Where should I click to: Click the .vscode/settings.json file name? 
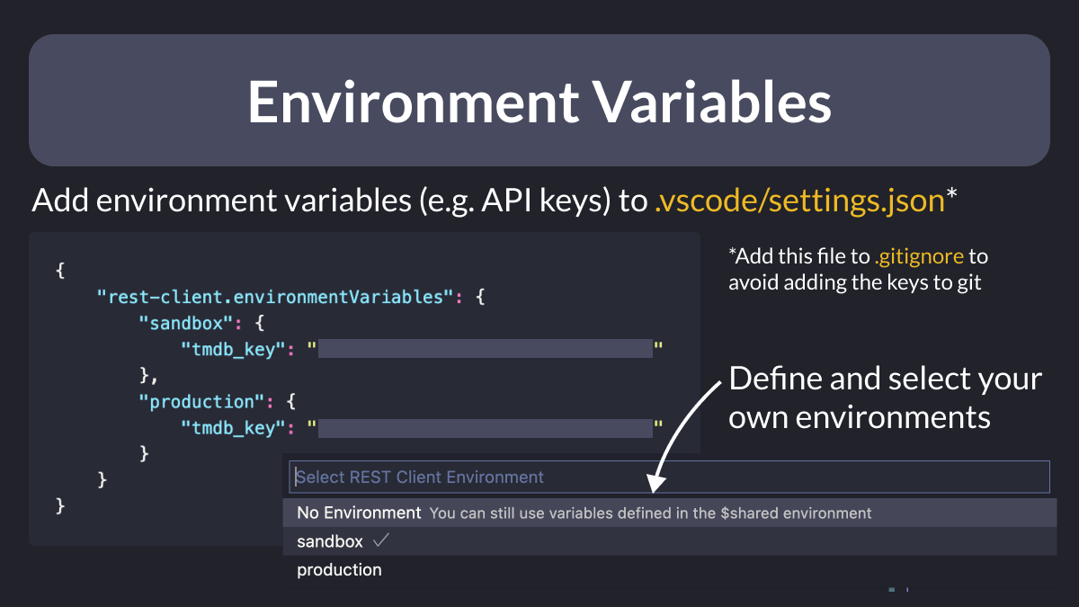(798, 201)
